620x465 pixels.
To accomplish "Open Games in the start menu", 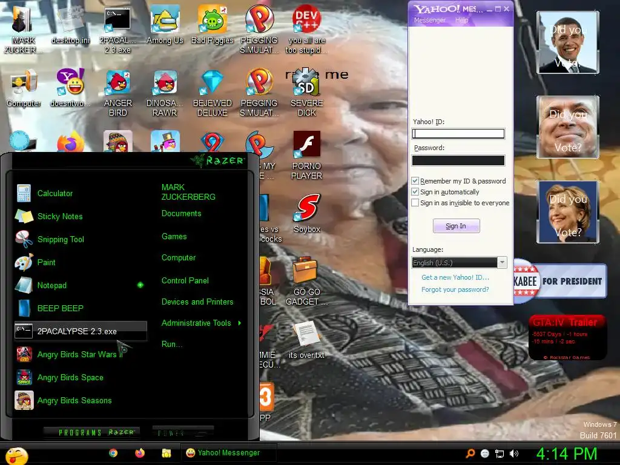I will point(174,237).
